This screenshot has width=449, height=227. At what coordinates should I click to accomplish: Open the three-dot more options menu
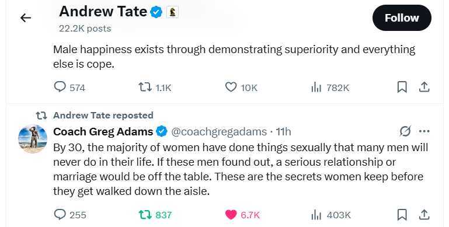click(424, 131)
